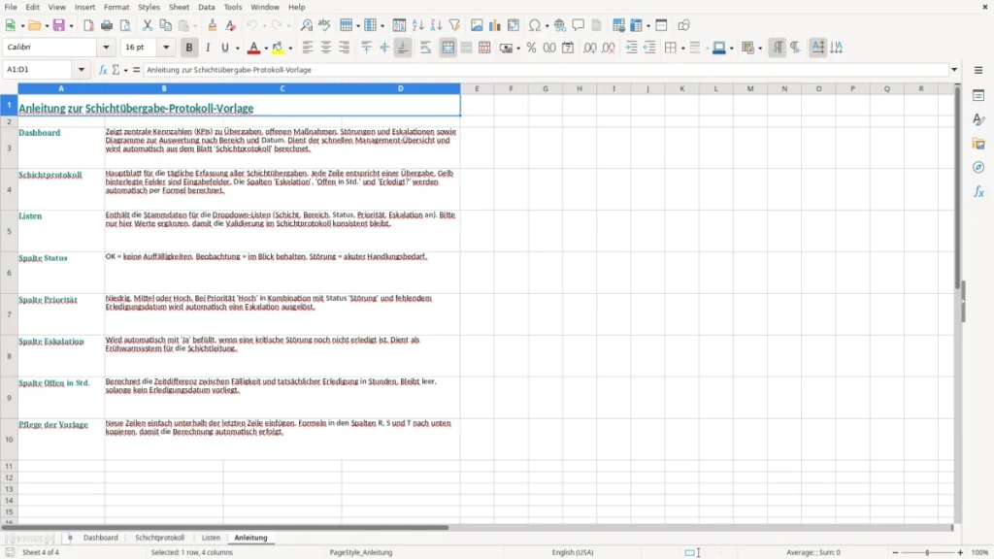Click the Insert Hyperlink globe icon
The width and height of the screenshot is (994, 559).
[560, 25]
